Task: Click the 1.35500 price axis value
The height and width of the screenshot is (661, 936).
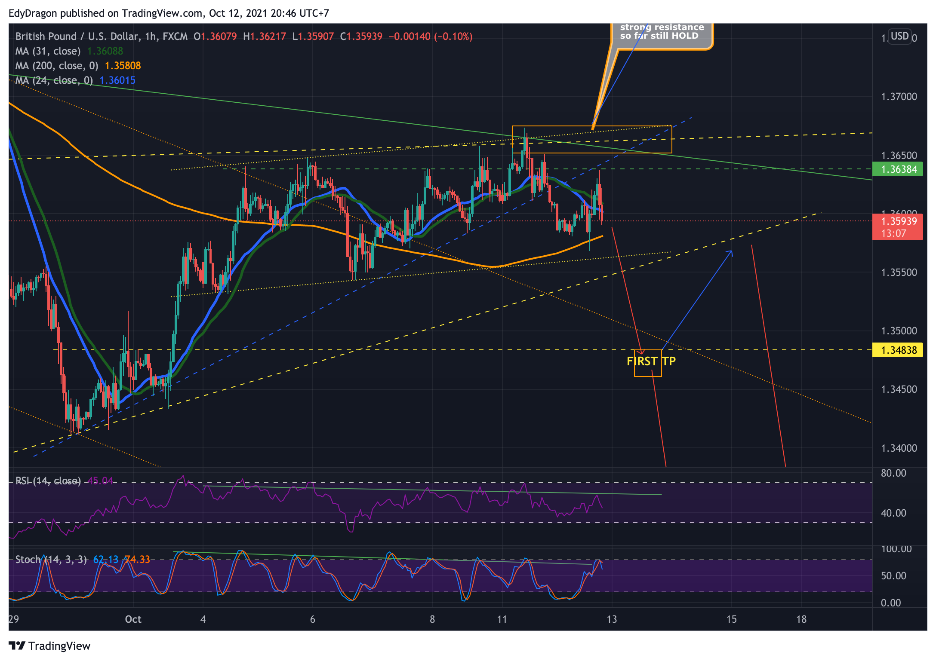Action: click(899, 272)
